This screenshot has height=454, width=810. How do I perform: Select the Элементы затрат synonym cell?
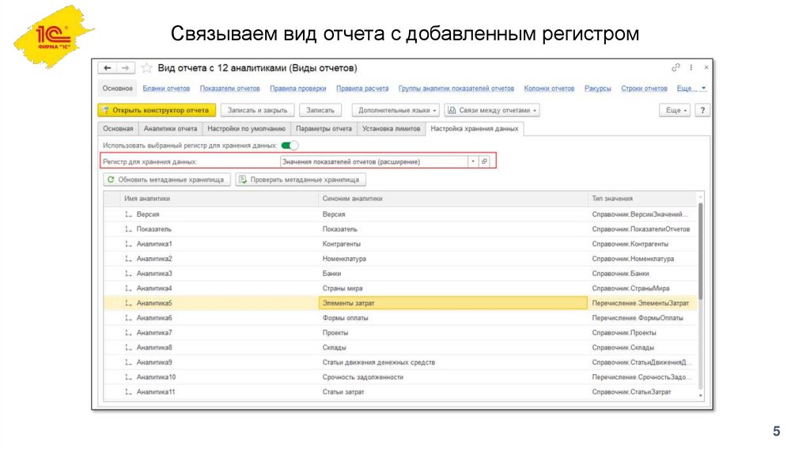[x=453, y=303]
